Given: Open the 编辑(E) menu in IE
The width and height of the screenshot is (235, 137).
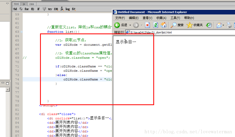Looking at the screenshot, I should pyautogui.click(x=134, y=18).
